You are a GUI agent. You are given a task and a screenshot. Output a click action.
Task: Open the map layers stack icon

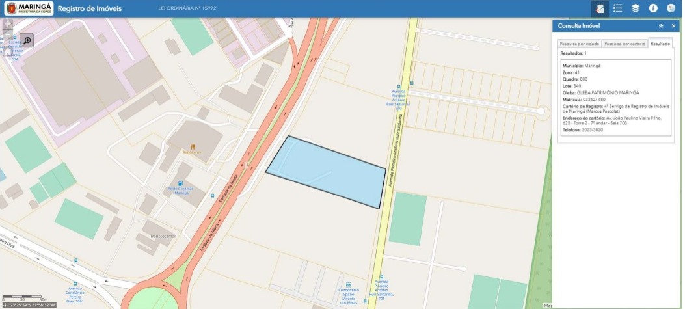(x=636, y=8)
